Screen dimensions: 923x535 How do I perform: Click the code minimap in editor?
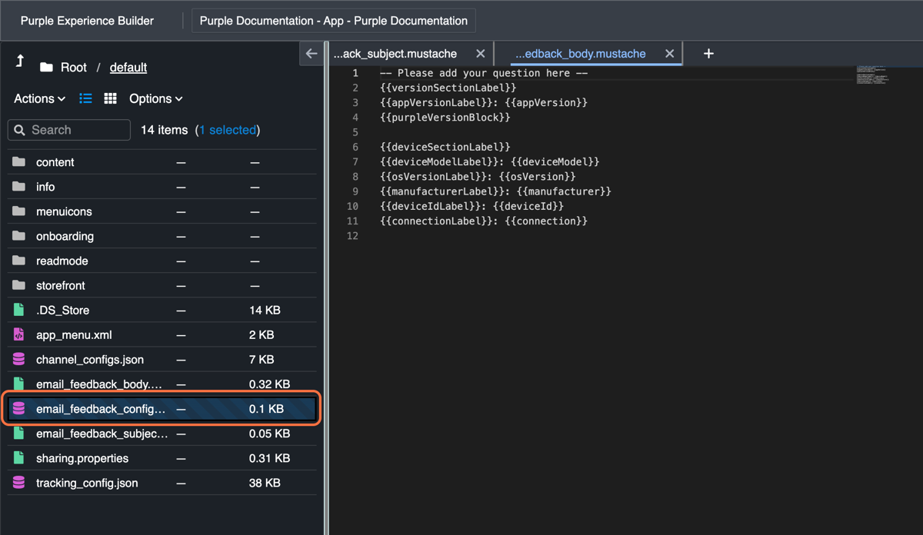coord(872,75)
